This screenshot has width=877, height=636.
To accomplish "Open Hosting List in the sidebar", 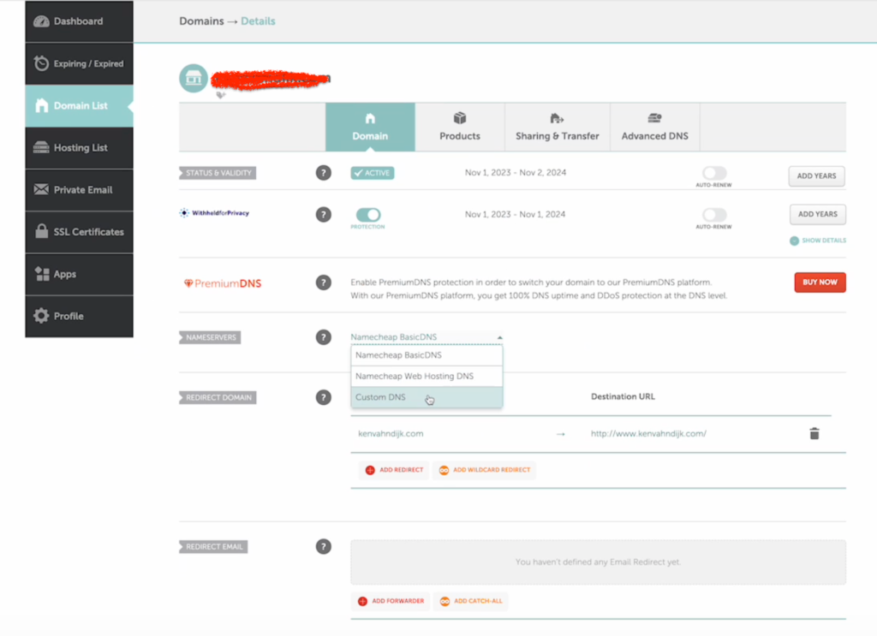I will [80, 148].
